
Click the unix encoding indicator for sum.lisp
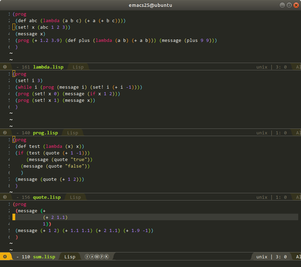click(262, 257)
